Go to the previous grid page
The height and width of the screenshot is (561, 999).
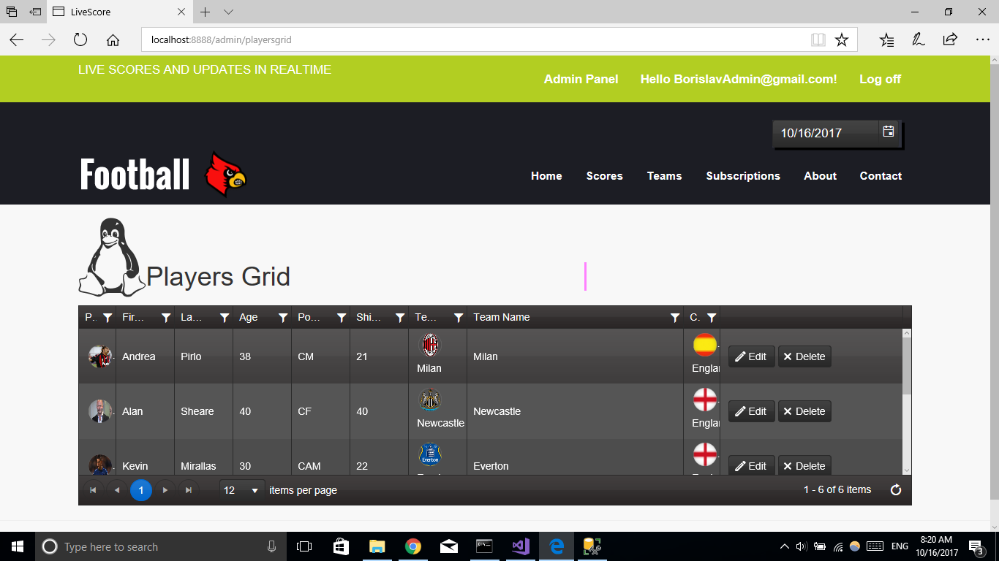(x=117, y=490)
